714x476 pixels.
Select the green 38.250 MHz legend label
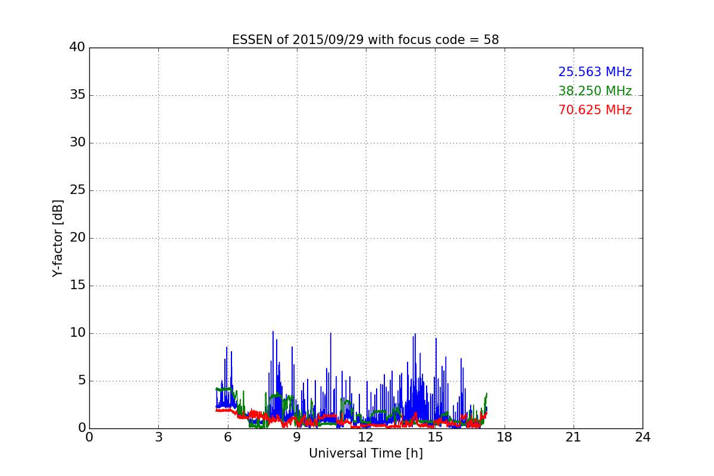pos(595,91)
